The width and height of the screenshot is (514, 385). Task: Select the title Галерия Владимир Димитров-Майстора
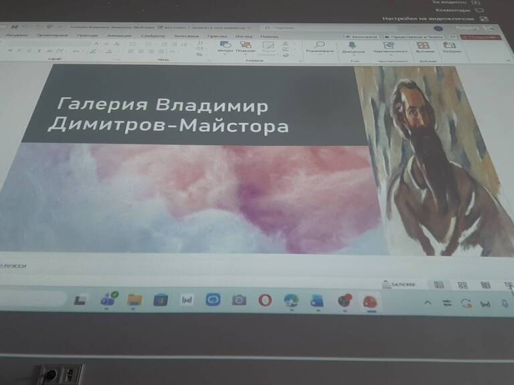(x=168, y=115)
